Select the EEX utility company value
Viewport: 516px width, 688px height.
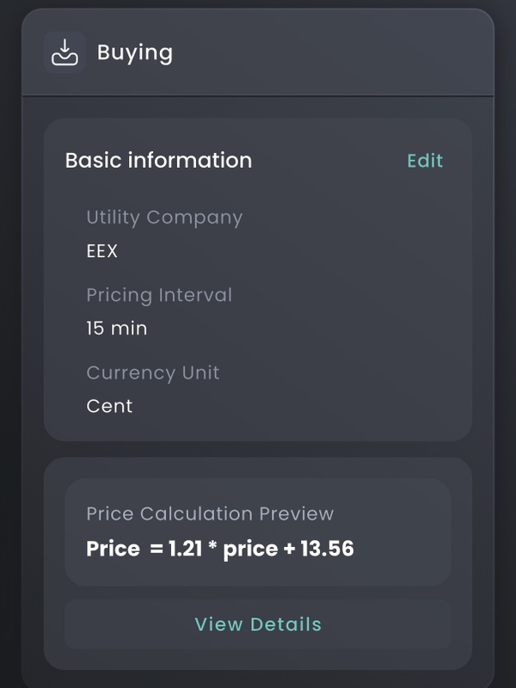coord(101,252)
